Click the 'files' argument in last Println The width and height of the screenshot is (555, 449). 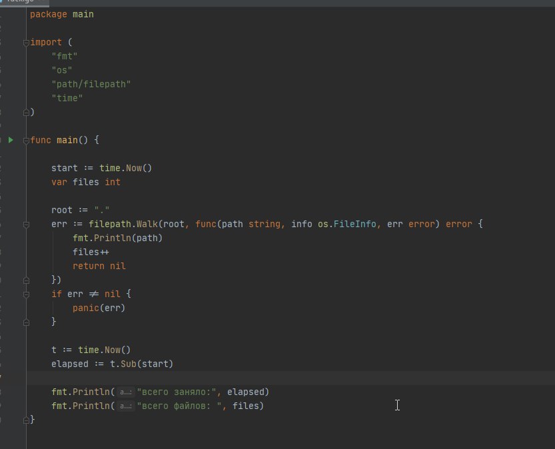coord(246,406)
